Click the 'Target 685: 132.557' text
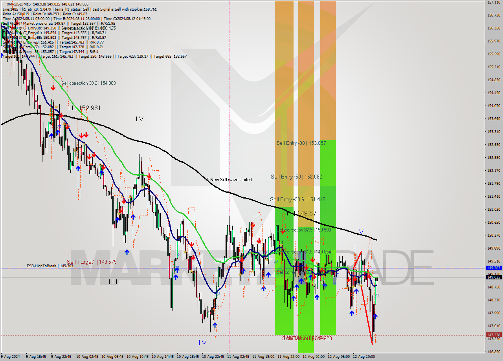The image size is (503, 361). 170,57
